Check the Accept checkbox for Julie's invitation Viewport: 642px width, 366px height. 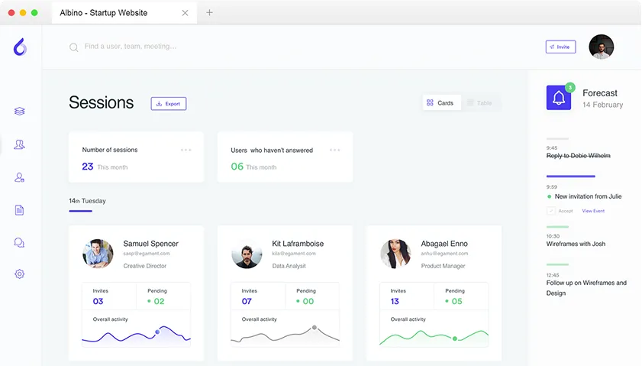tap(551, 211)
